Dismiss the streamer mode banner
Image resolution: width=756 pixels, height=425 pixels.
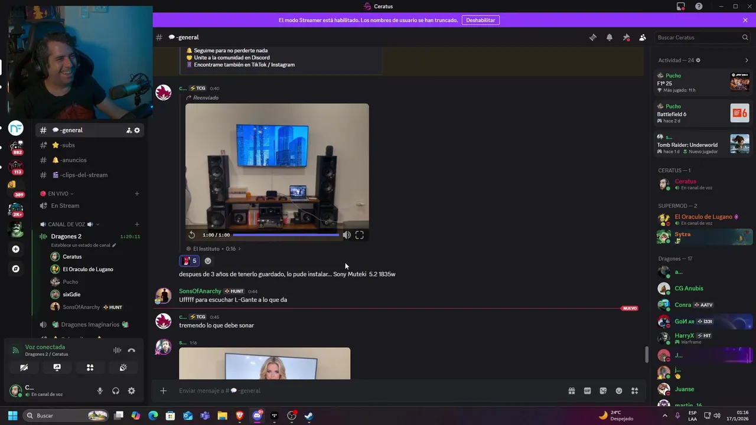click(x=745, y=20)
